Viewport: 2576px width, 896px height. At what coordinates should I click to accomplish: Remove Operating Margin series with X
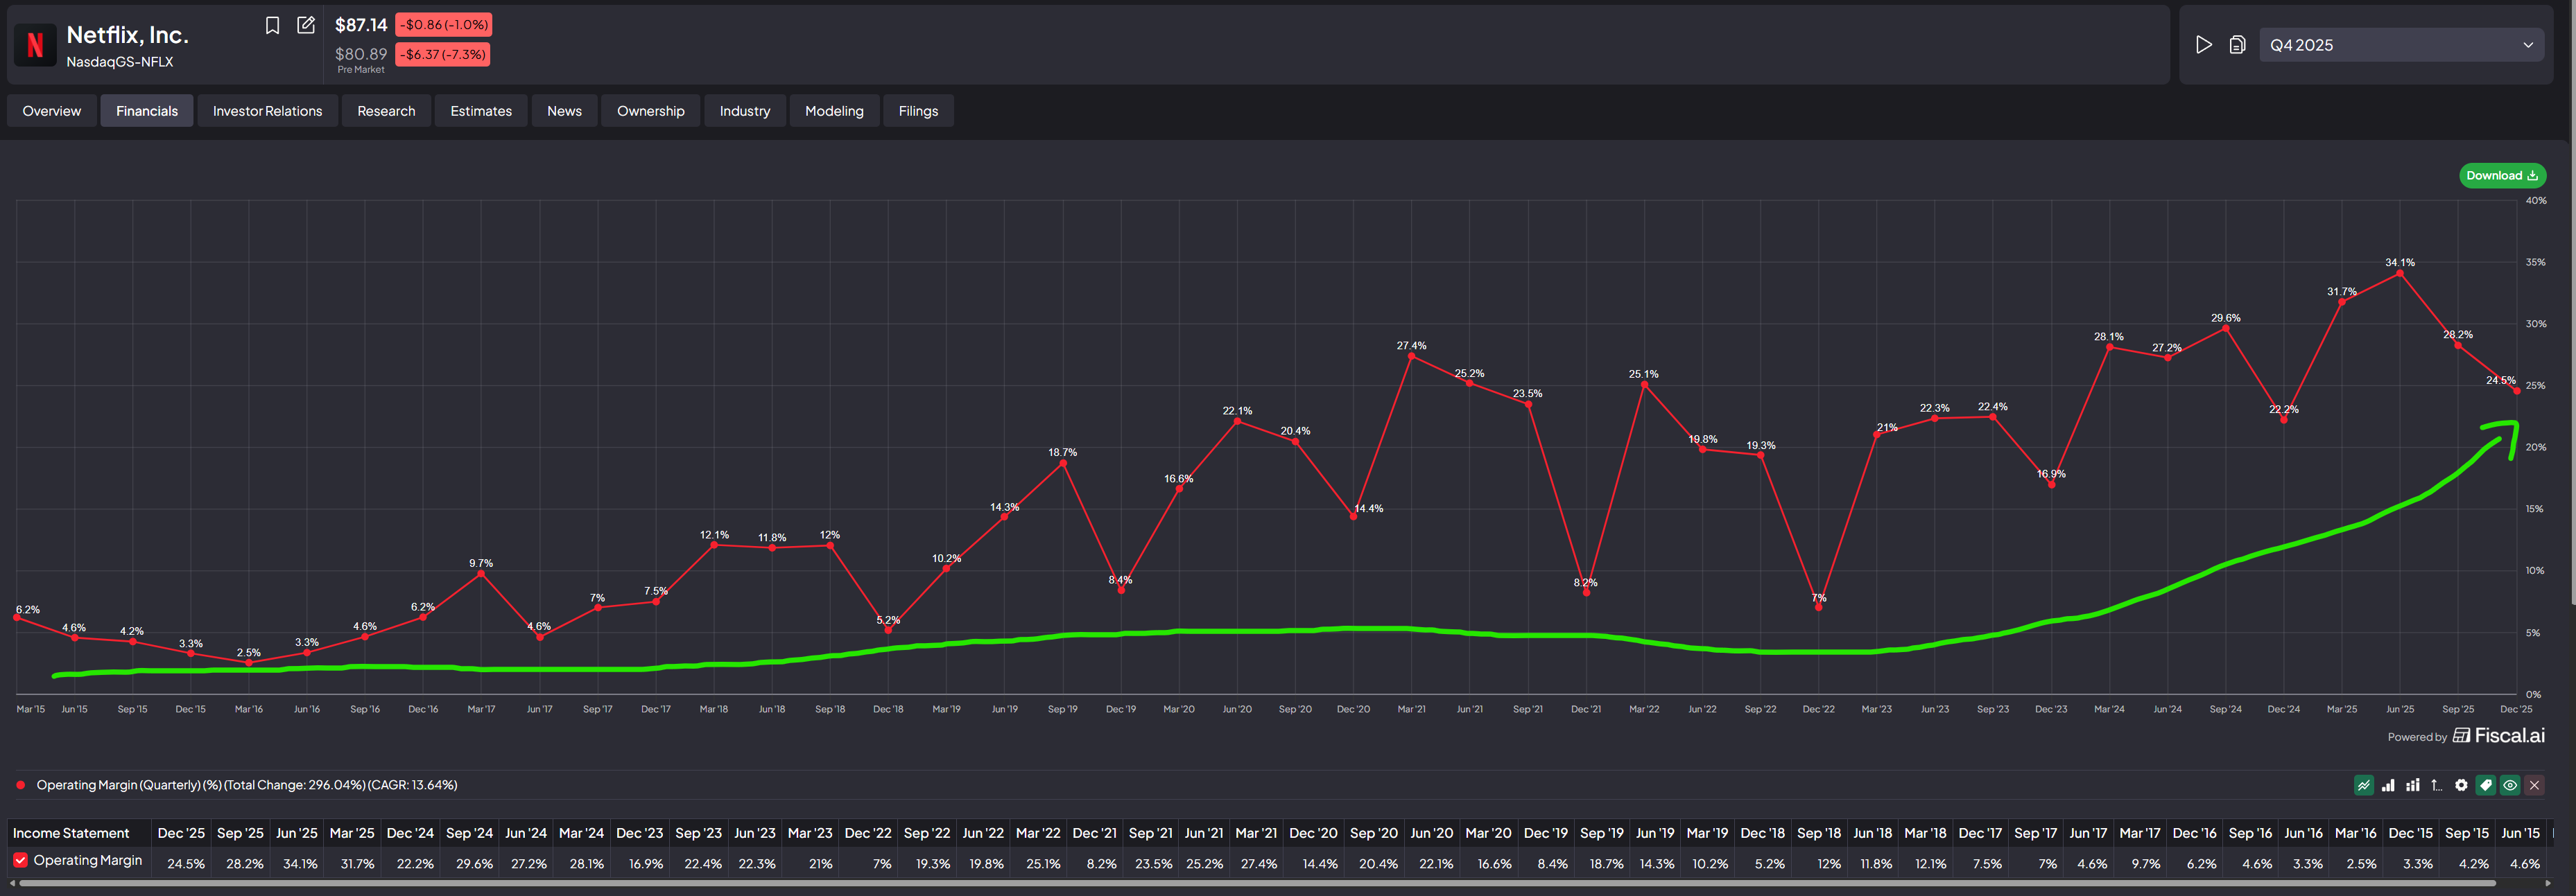pyautogui.click(x=2534, y=785)
